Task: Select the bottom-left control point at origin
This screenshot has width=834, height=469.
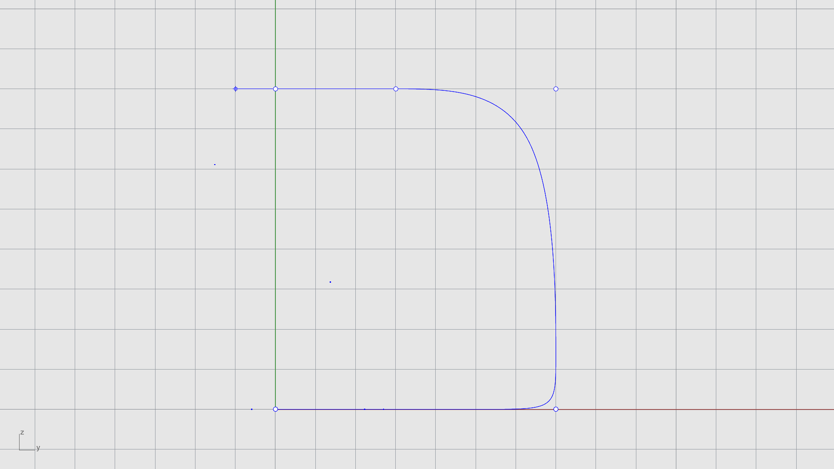Action: click(x=275, y=409)
